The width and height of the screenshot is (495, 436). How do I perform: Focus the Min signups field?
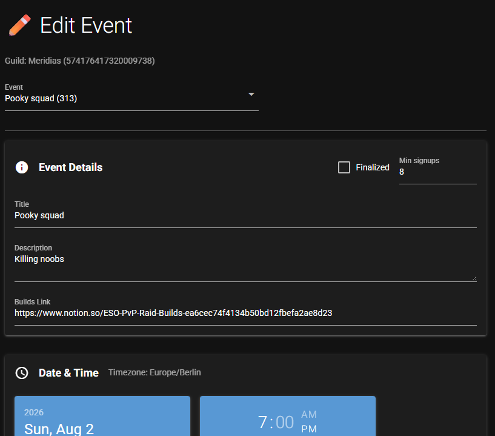click(438, 172)
